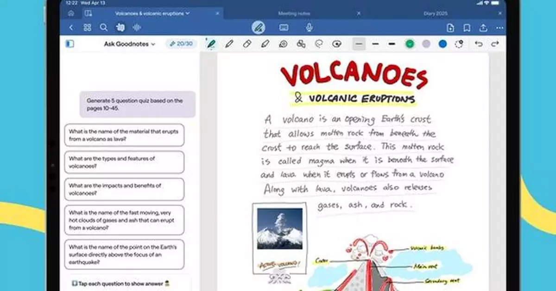Pick the green color swatch
The height and width of the screenshot is (291, 556).
[x=410, y=44]
